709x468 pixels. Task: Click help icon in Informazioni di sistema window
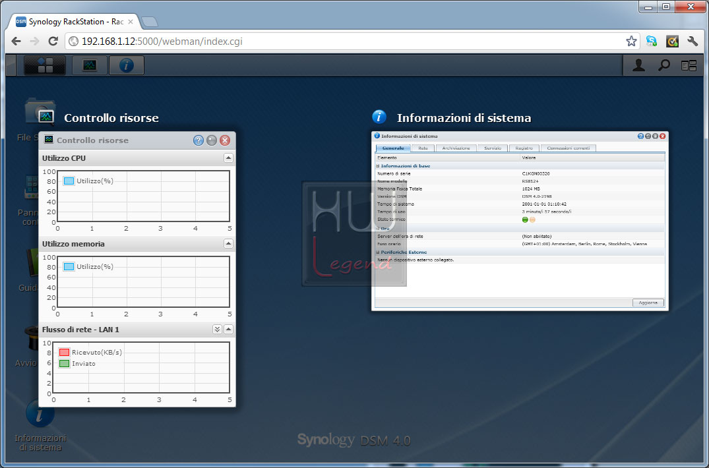point(640,136)
